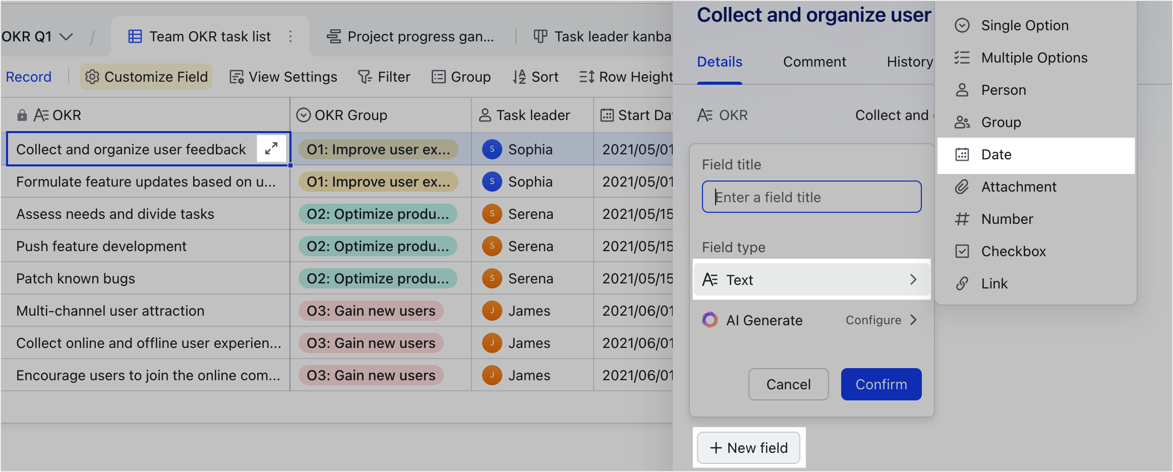Image resolution: width=1173 pixels, height=472 pixels.
Task: Click the Record link in toolbar
Action: pos(29,77)
